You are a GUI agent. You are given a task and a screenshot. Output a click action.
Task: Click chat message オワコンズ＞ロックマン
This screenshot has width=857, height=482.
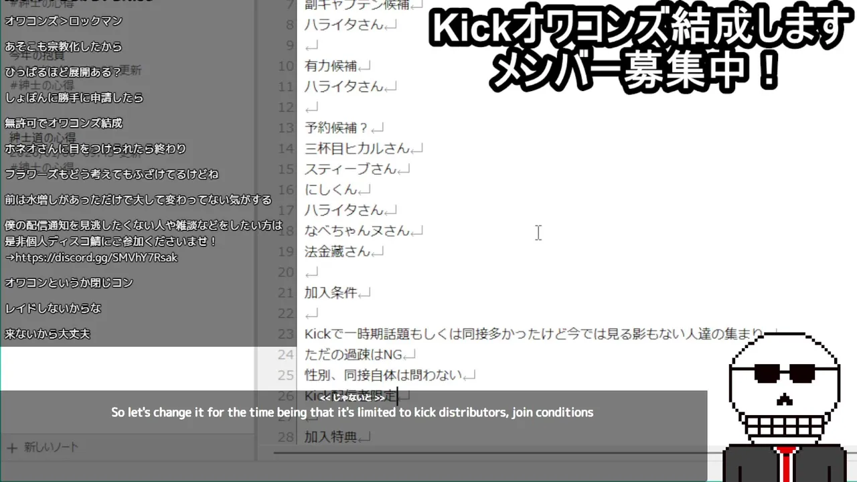click(x=64, y=21)
